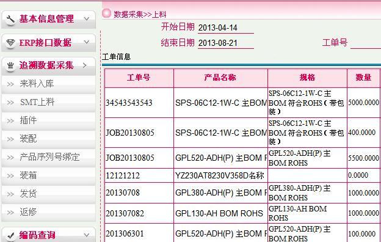Click the double-arrow icon beside 返修

pos(10,213)
